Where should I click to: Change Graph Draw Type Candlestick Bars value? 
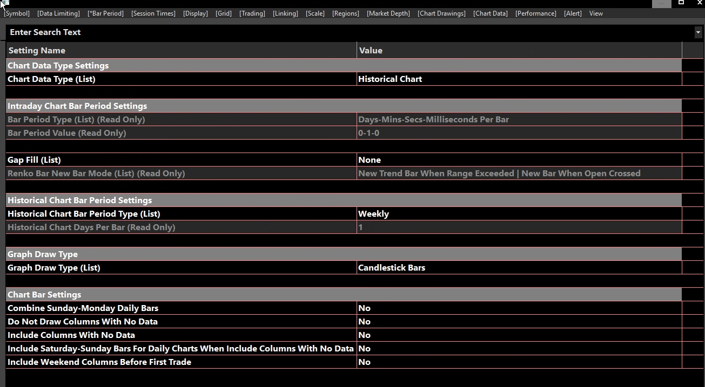click(519, 268)
